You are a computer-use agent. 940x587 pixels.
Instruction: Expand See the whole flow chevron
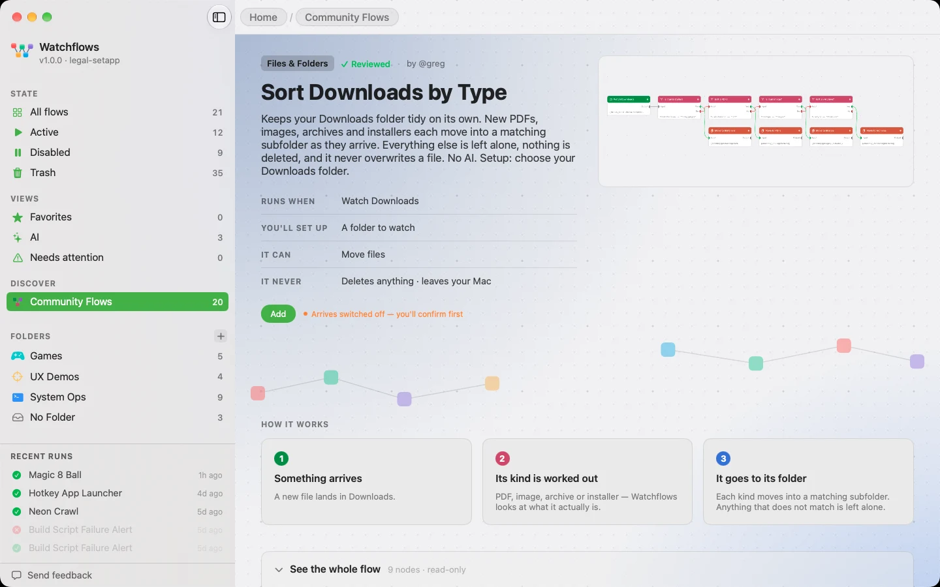279,569
